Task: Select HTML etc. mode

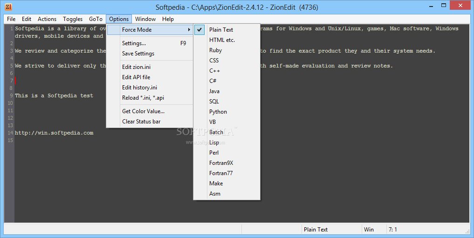Action: tap(227, 40)
